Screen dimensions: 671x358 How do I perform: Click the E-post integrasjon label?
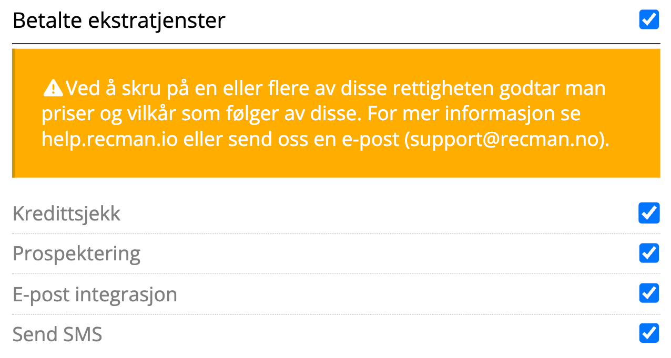pos(95,294)
